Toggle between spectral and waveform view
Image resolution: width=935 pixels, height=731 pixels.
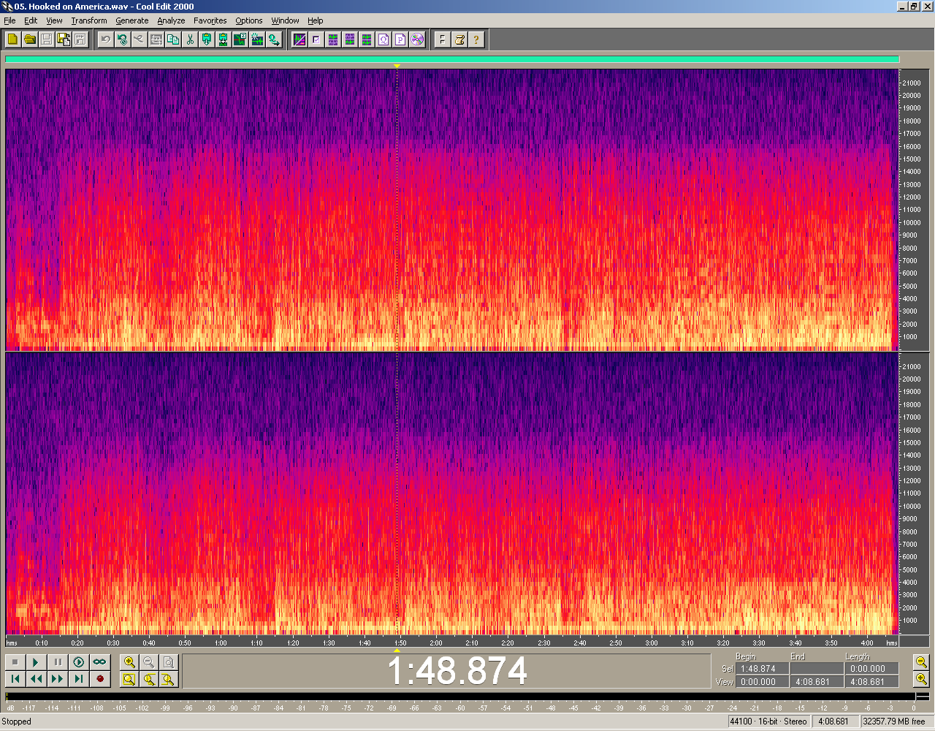(299, 39)
